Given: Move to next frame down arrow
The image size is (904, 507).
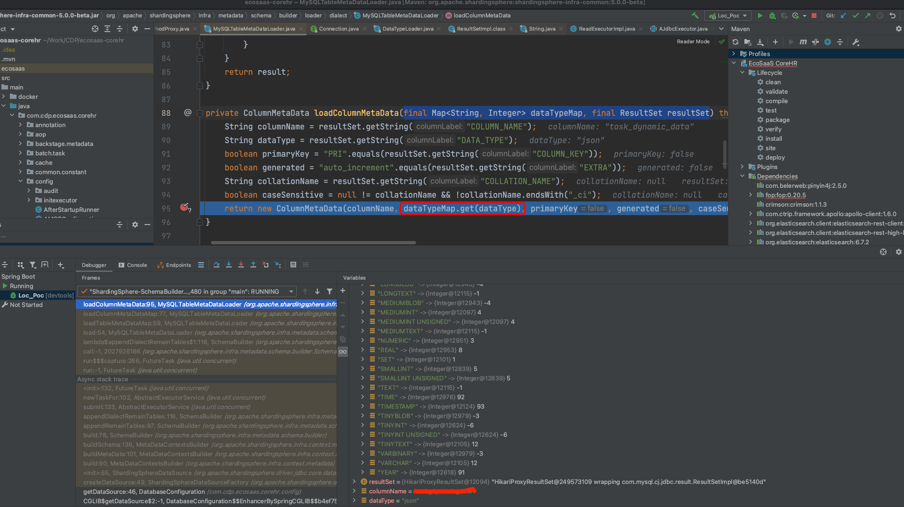Looking at the screenshot, I should pyautogui.click(x=317, y=291).
